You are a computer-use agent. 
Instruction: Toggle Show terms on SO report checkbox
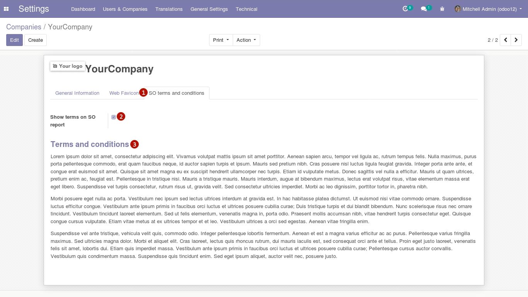click(114, 117)
